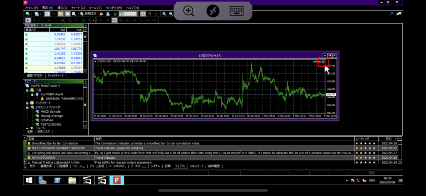Select the cursor arrow tool
Screen dimensions: 426x196
[28, 20]
